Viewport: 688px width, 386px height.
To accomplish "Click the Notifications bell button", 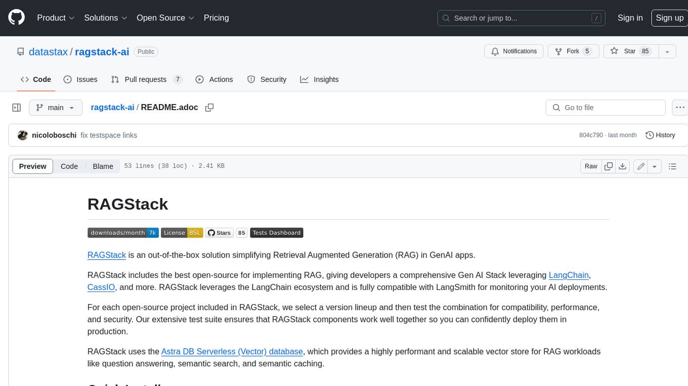I will [514, 52].
